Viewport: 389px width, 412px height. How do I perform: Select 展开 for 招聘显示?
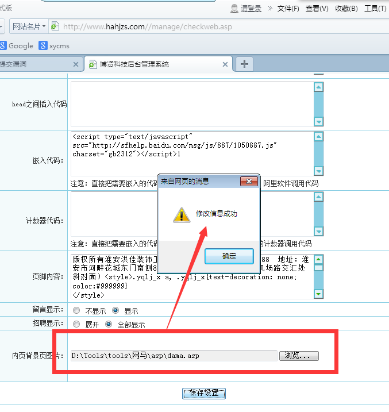pos(76,324)
